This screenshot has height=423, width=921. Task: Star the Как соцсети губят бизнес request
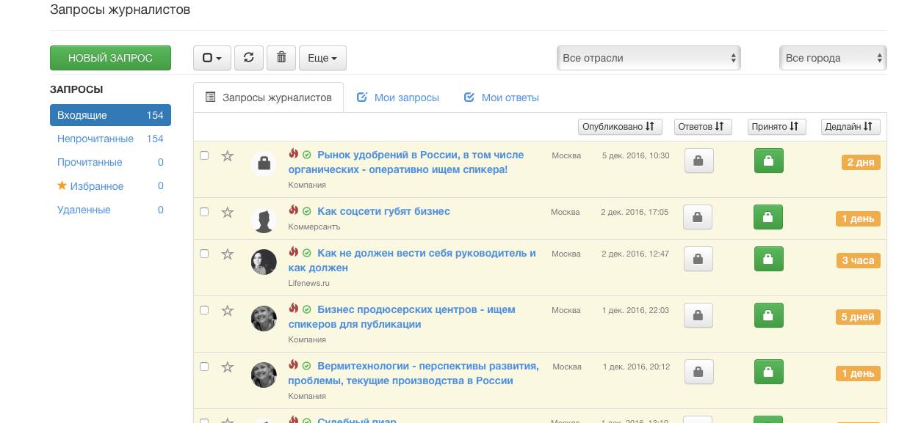point(227,212)
